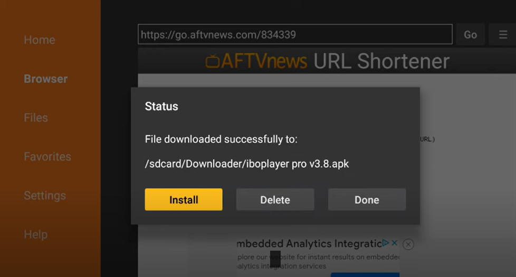Image resolution: width=516 pixels, height=277 pixels.
Task: Delete the downloaded APK file
Action: pyautogui.click(x=275, y=200)
